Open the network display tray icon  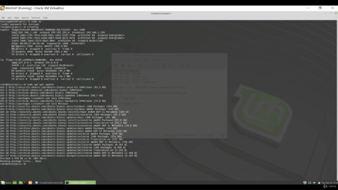(x=309, y=183)
